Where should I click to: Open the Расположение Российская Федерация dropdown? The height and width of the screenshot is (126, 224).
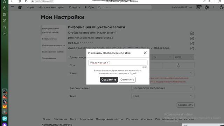click(x=162, y=88)
